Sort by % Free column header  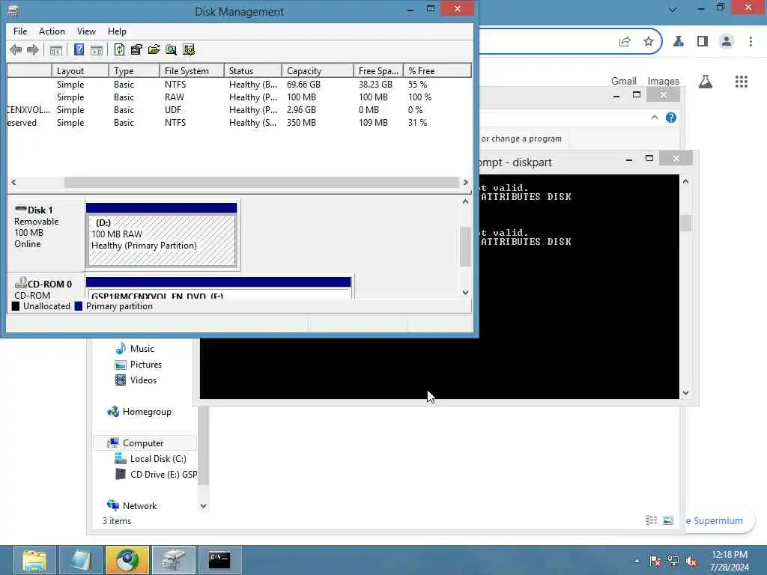coord(437,71)
